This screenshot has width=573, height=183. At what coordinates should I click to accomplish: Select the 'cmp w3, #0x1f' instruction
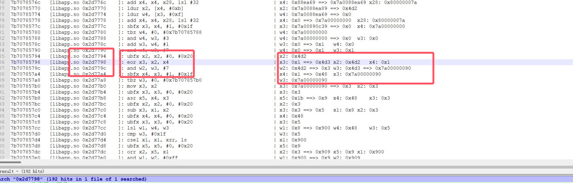click(146, 134)
